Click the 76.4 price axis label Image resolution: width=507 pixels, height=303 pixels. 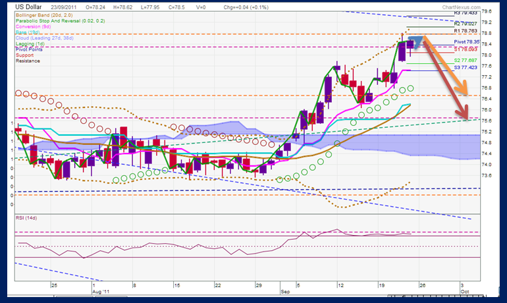coord(487,99)
